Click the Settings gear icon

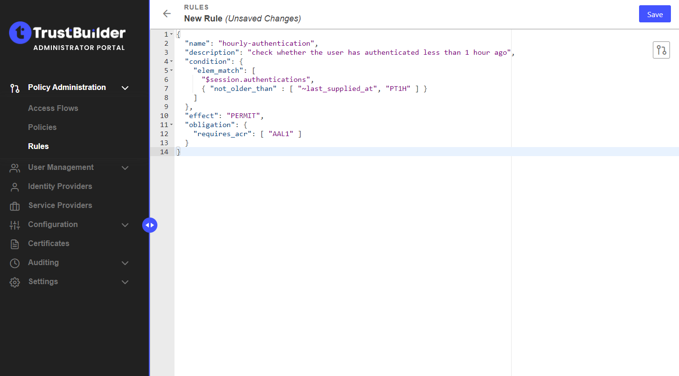tap(15, 282)
